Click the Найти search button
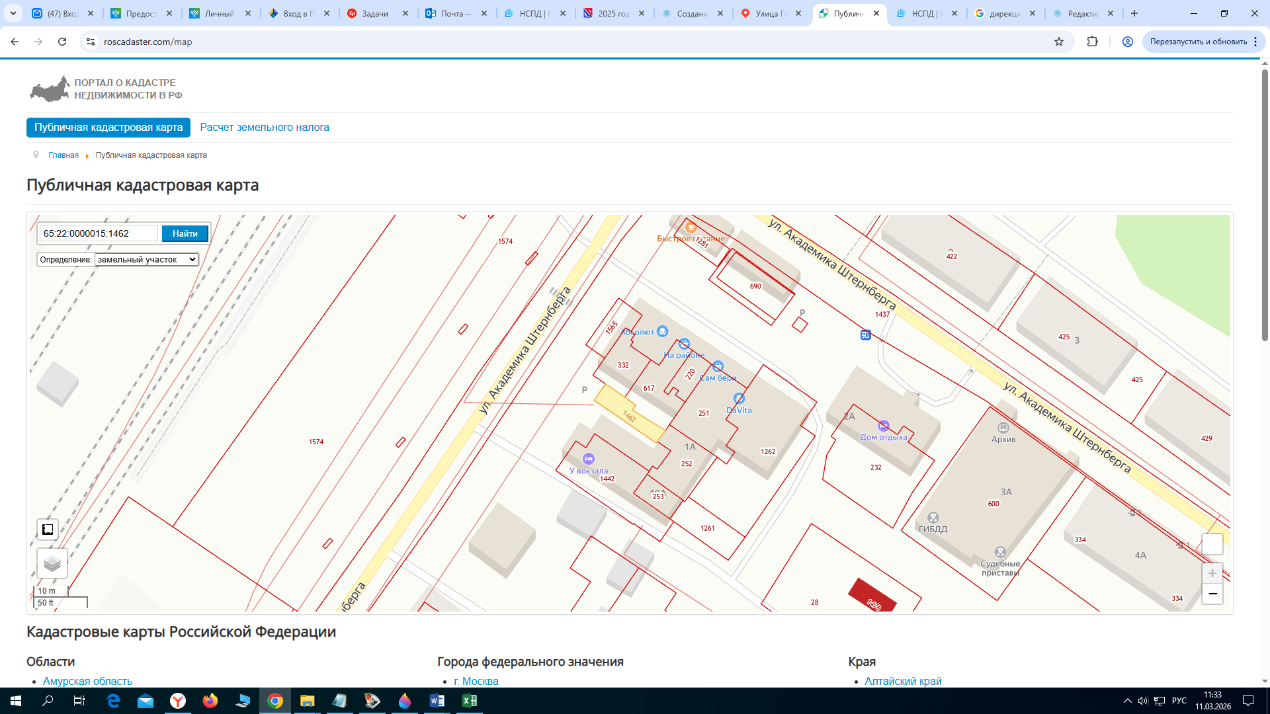Viewport: 1270px width, 714px height. point(185,233)
